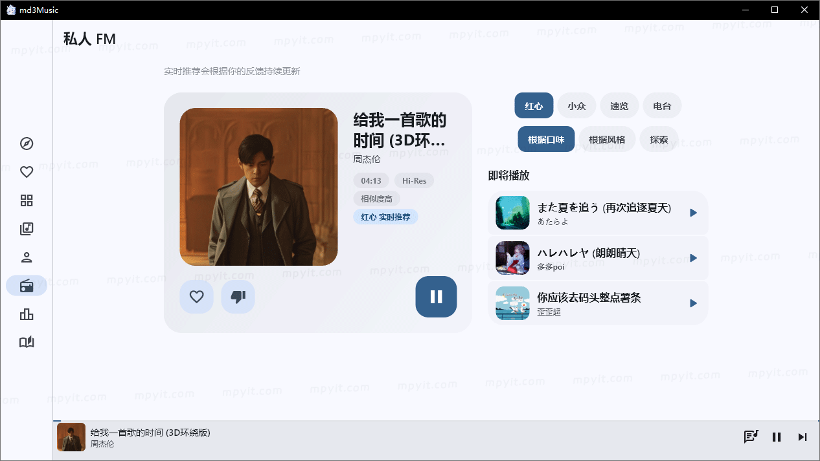Click the large album cover of the current song
This screenshot has width=820, height=461.
(x=258, y=187)
